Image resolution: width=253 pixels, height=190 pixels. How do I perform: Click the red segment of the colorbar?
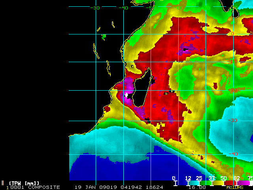[230, 183]
